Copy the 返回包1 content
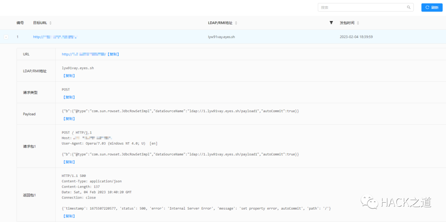This screenshot has width=446, height=222. pos(69,216)
